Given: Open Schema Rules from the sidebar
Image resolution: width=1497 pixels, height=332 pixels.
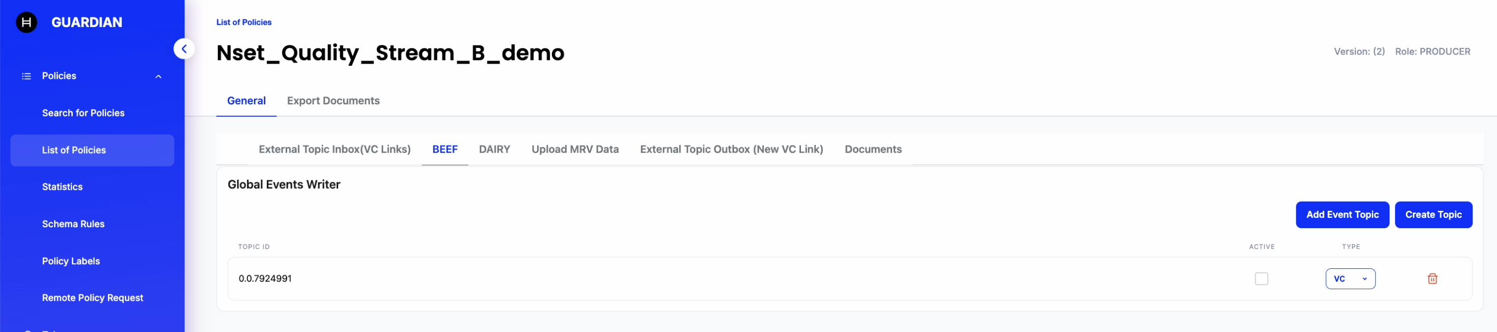Looking at the screenshot, I should pyautogui.click(x=73, y=224).
